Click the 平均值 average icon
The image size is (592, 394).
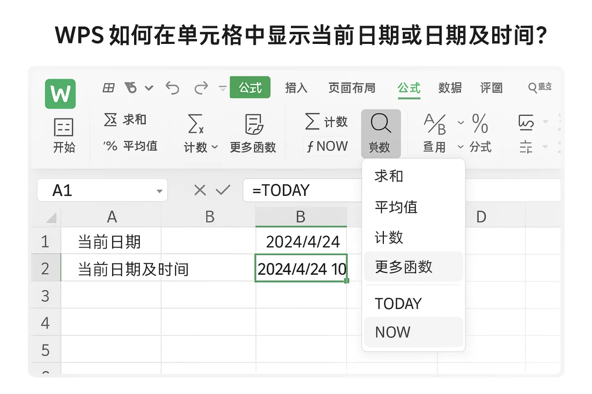pos(110,145)
